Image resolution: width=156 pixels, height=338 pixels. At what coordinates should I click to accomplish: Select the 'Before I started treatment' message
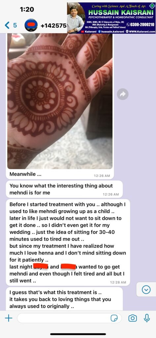tap(68, 243)
